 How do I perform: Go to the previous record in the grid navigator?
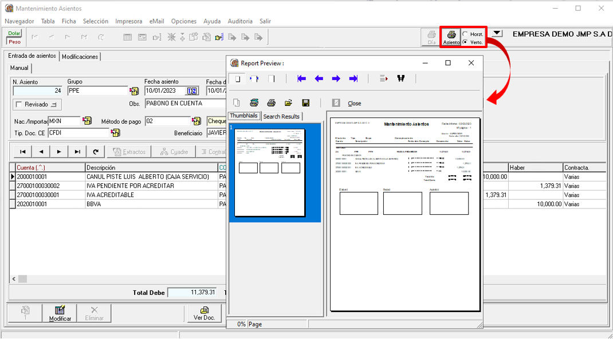pyautogui.click(x=41, y=152)
